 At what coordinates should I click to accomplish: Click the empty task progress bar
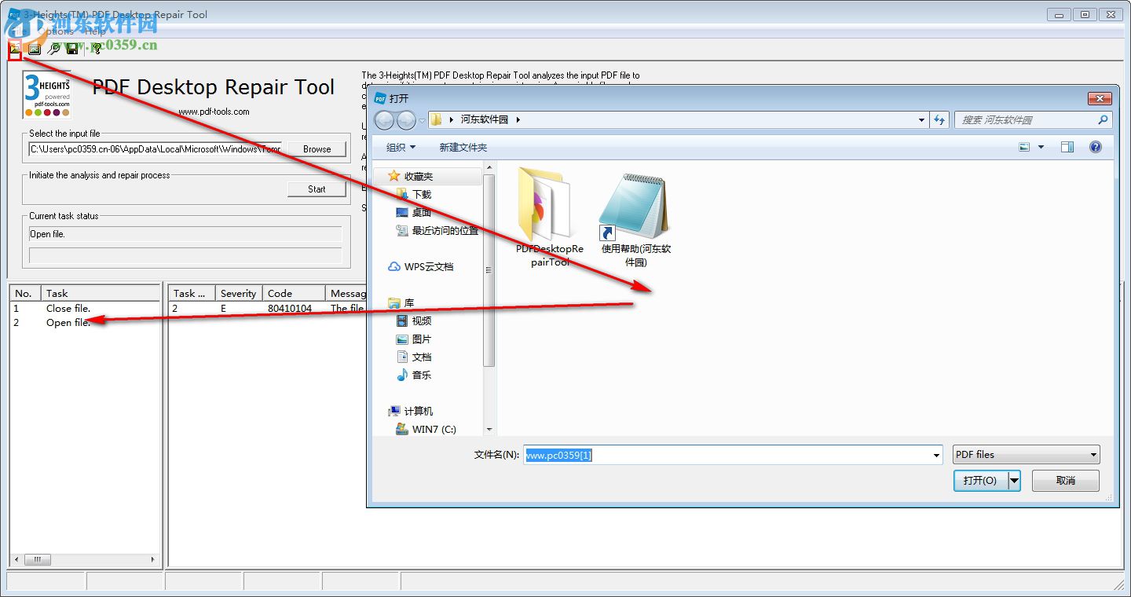(x=185, y=255)
